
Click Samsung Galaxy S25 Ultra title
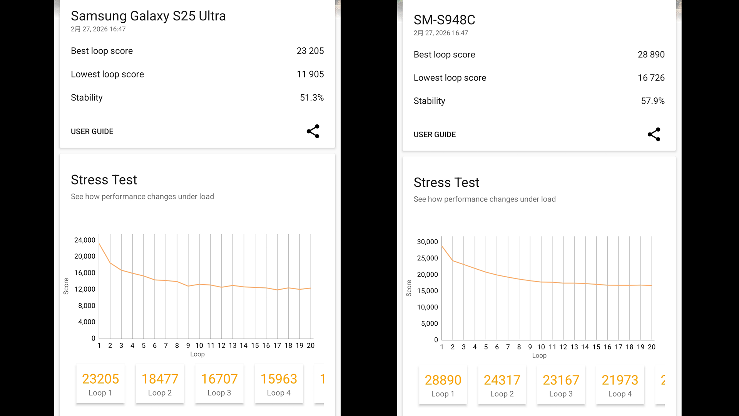[148, 16]
